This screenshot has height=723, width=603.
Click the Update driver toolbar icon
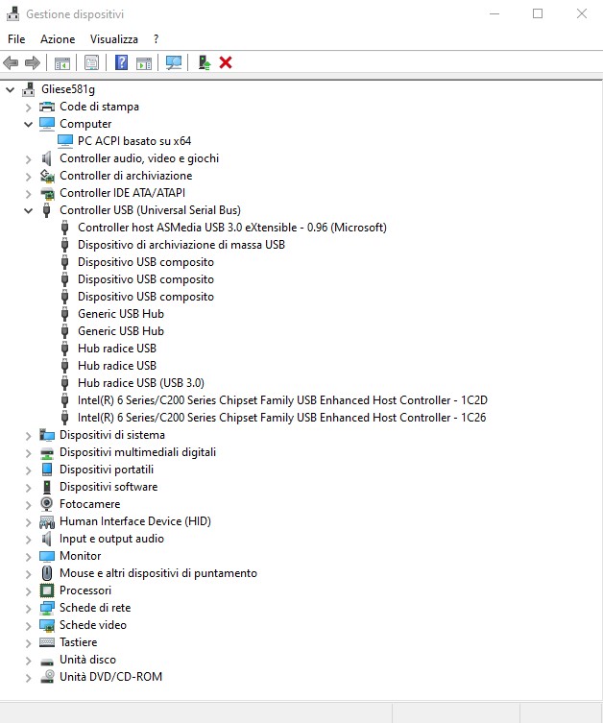click(x=205, y=62)
